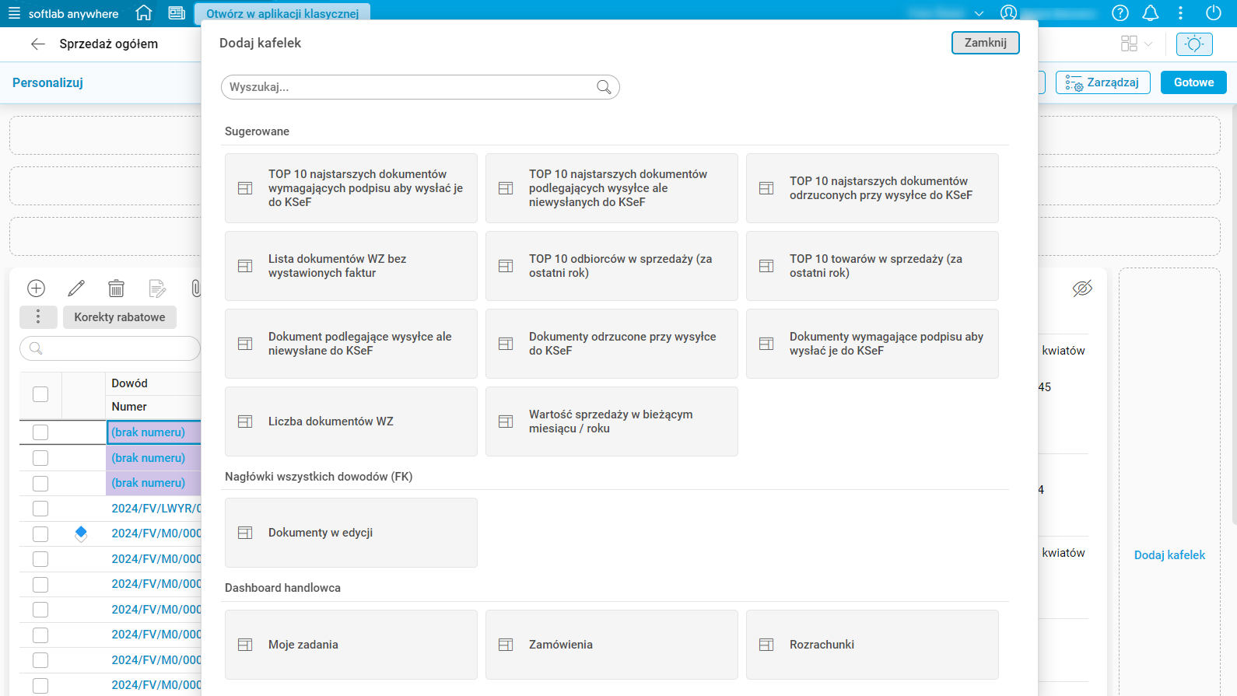Screen dimensions: 1237x696
Task: Click the trash delete icon
Action: click(116, 289)
